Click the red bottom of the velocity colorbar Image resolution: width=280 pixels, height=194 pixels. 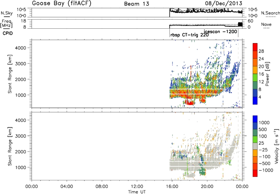[x=255, y=173]
